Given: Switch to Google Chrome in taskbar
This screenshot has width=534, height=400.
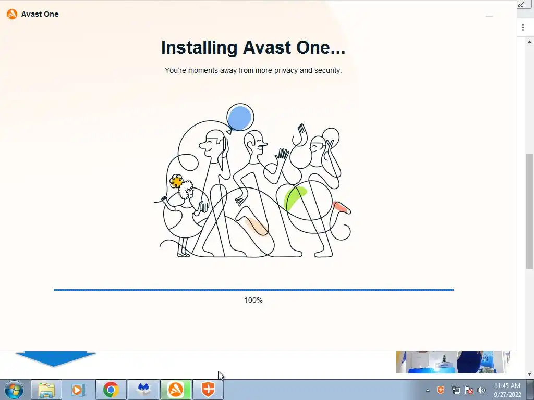Looking at the screenshot, I should pos(111,390).
